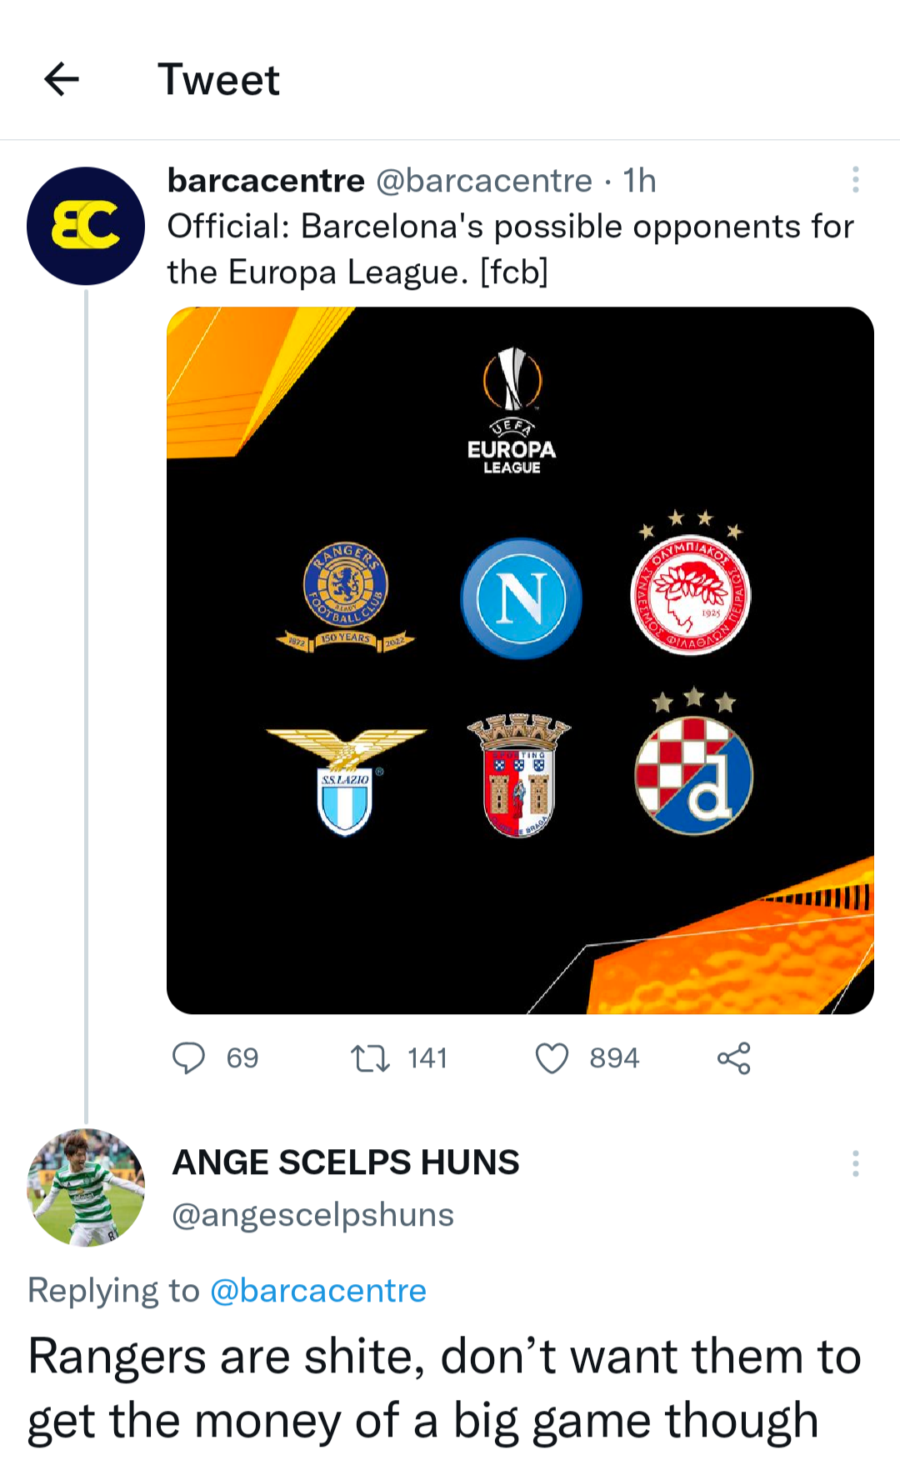
Task: Open more options for the reply tweet
Action: [855, 1163]
